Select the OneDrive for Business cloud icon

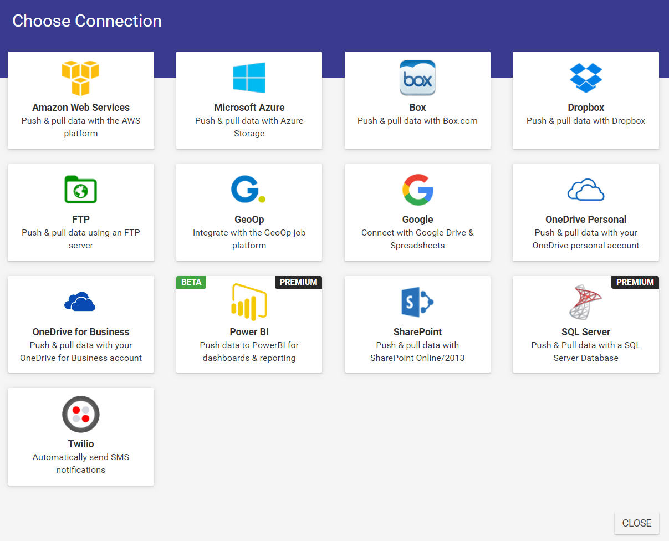[x=80, y=301]
